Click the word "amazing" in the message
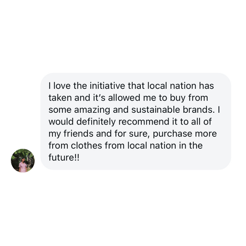This screenshot has width=246, height=246. point(92,110)
